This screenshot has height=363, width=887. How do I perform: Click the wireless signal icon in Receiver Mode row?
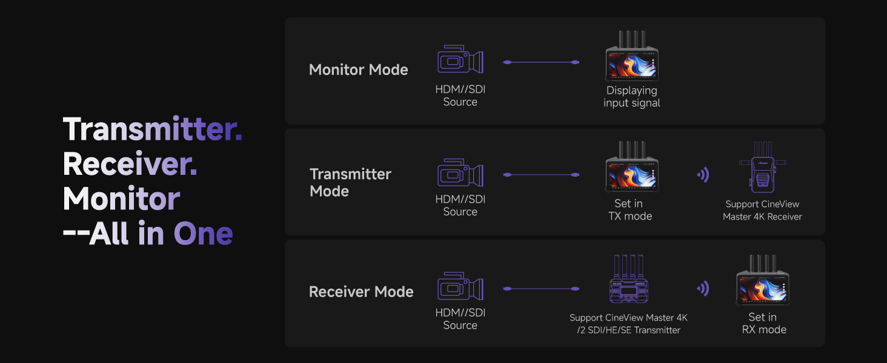pos(703,289)
